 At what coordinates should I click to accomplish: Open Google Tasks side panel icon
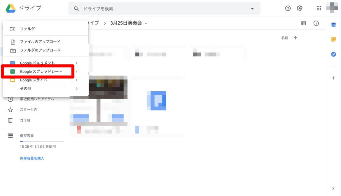333,54
